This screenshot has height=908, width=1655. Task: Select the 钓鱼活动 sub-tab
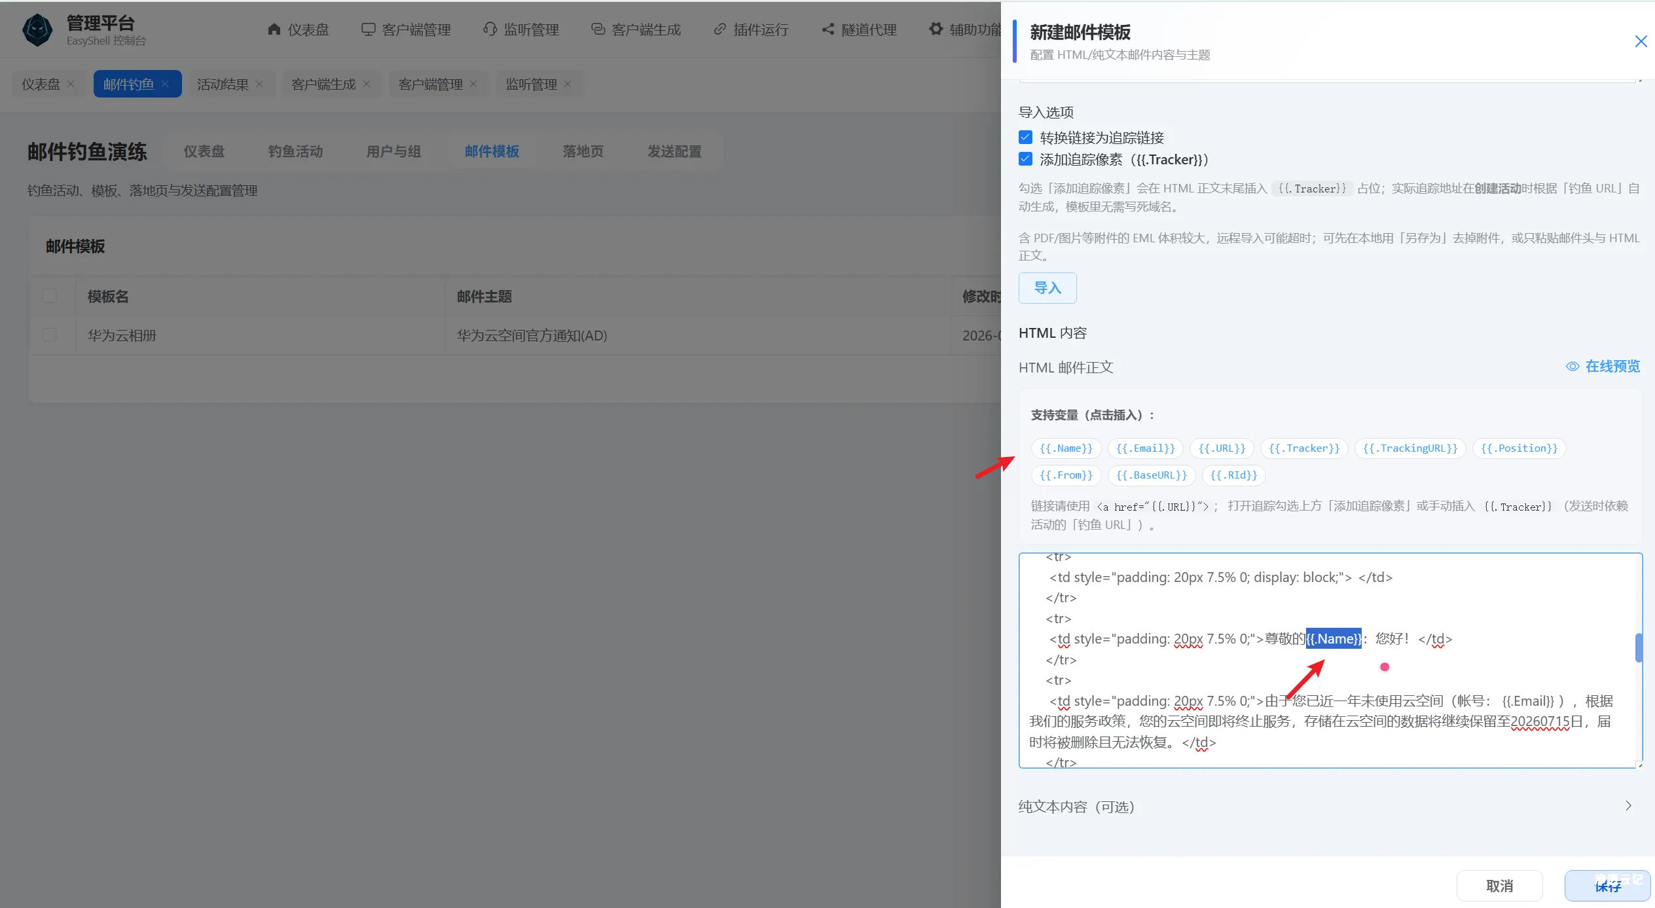click(295, 151)
